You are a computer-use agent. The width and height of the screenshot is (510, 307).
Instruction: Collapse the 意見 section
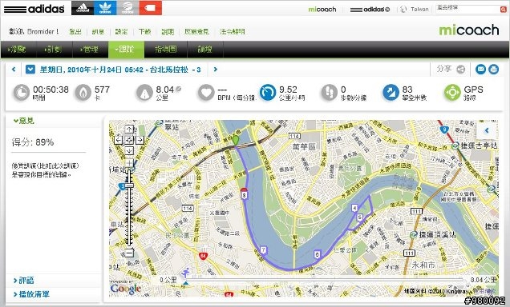pyautogui.click(x=24, y=121)
